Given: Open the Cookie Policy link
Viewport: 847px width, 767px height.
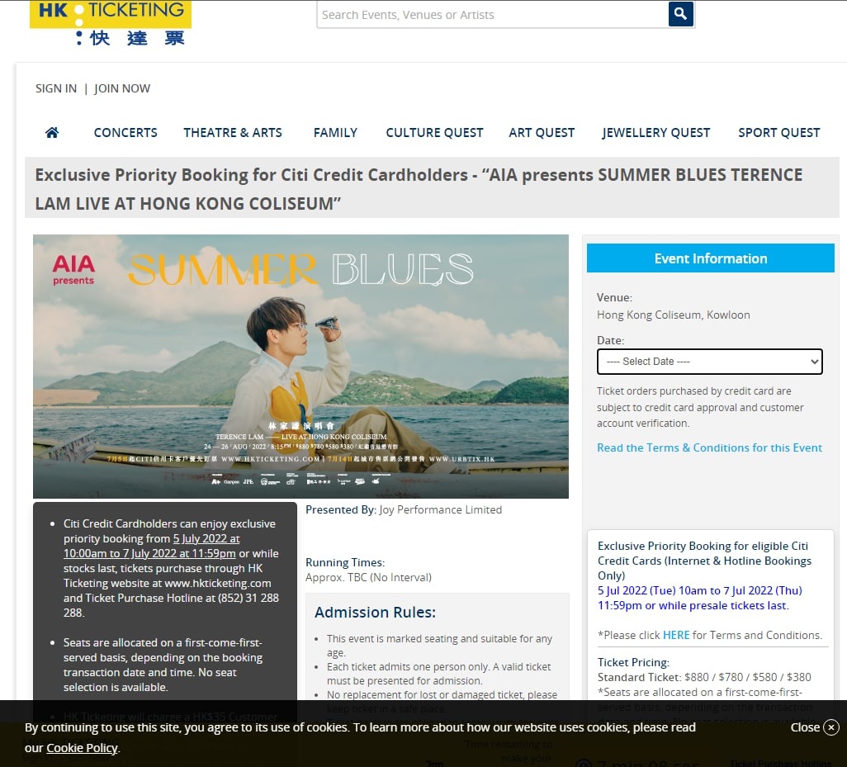Looking at the screenshot, I should (x=82, y=748).
